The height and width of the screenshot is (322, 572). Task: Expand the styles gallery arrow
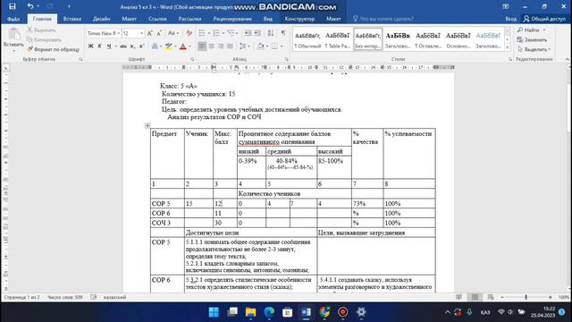point(508,47)
